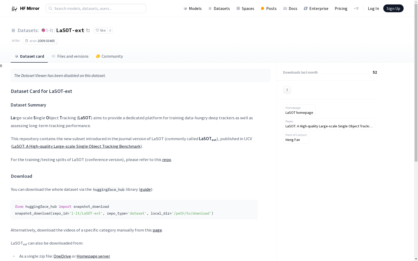
Task: Focus the search models, datasets, users field
Action: pos(96,8)
